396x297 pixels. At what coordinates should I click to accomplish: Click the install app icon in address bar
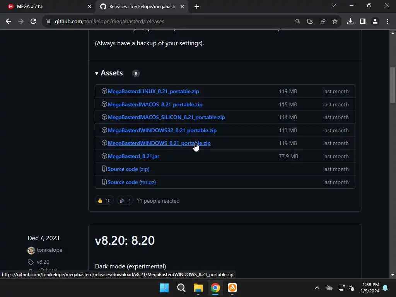pyautogui.click(x=310, y=22)
